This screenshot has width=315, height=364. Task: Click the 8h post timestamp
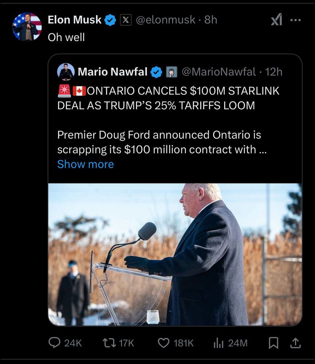click(x=211, y=20)
